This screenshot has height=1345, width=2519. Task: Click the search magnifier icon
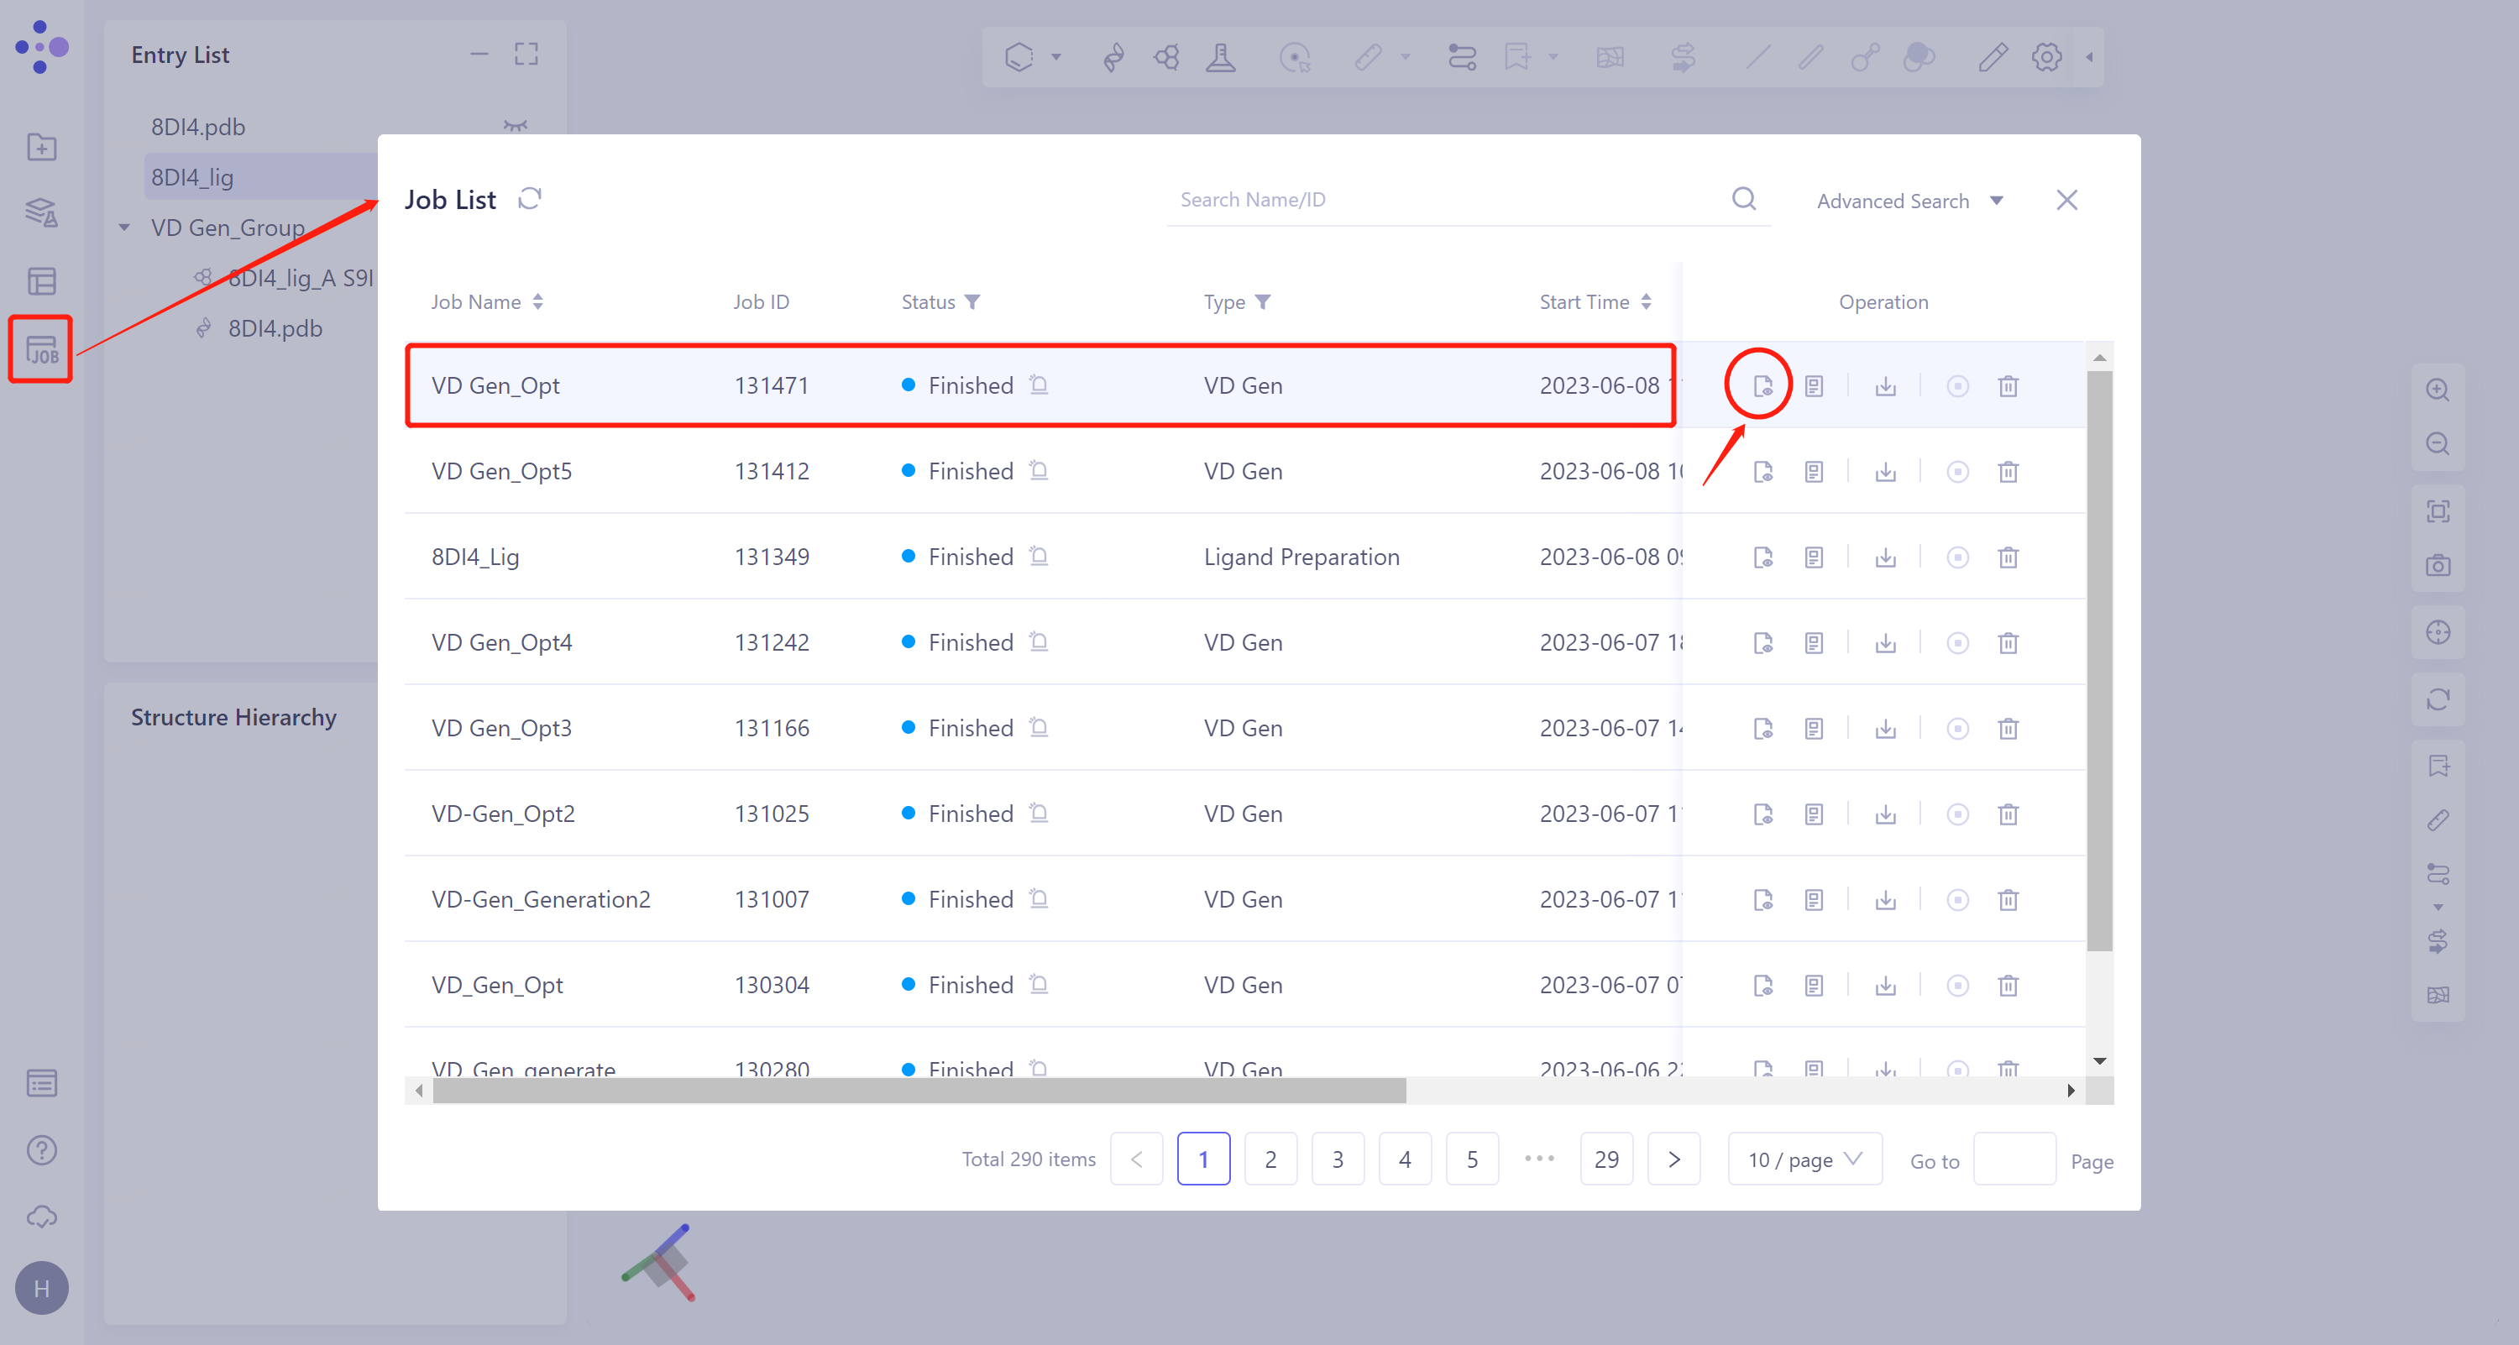(1743, 200)
